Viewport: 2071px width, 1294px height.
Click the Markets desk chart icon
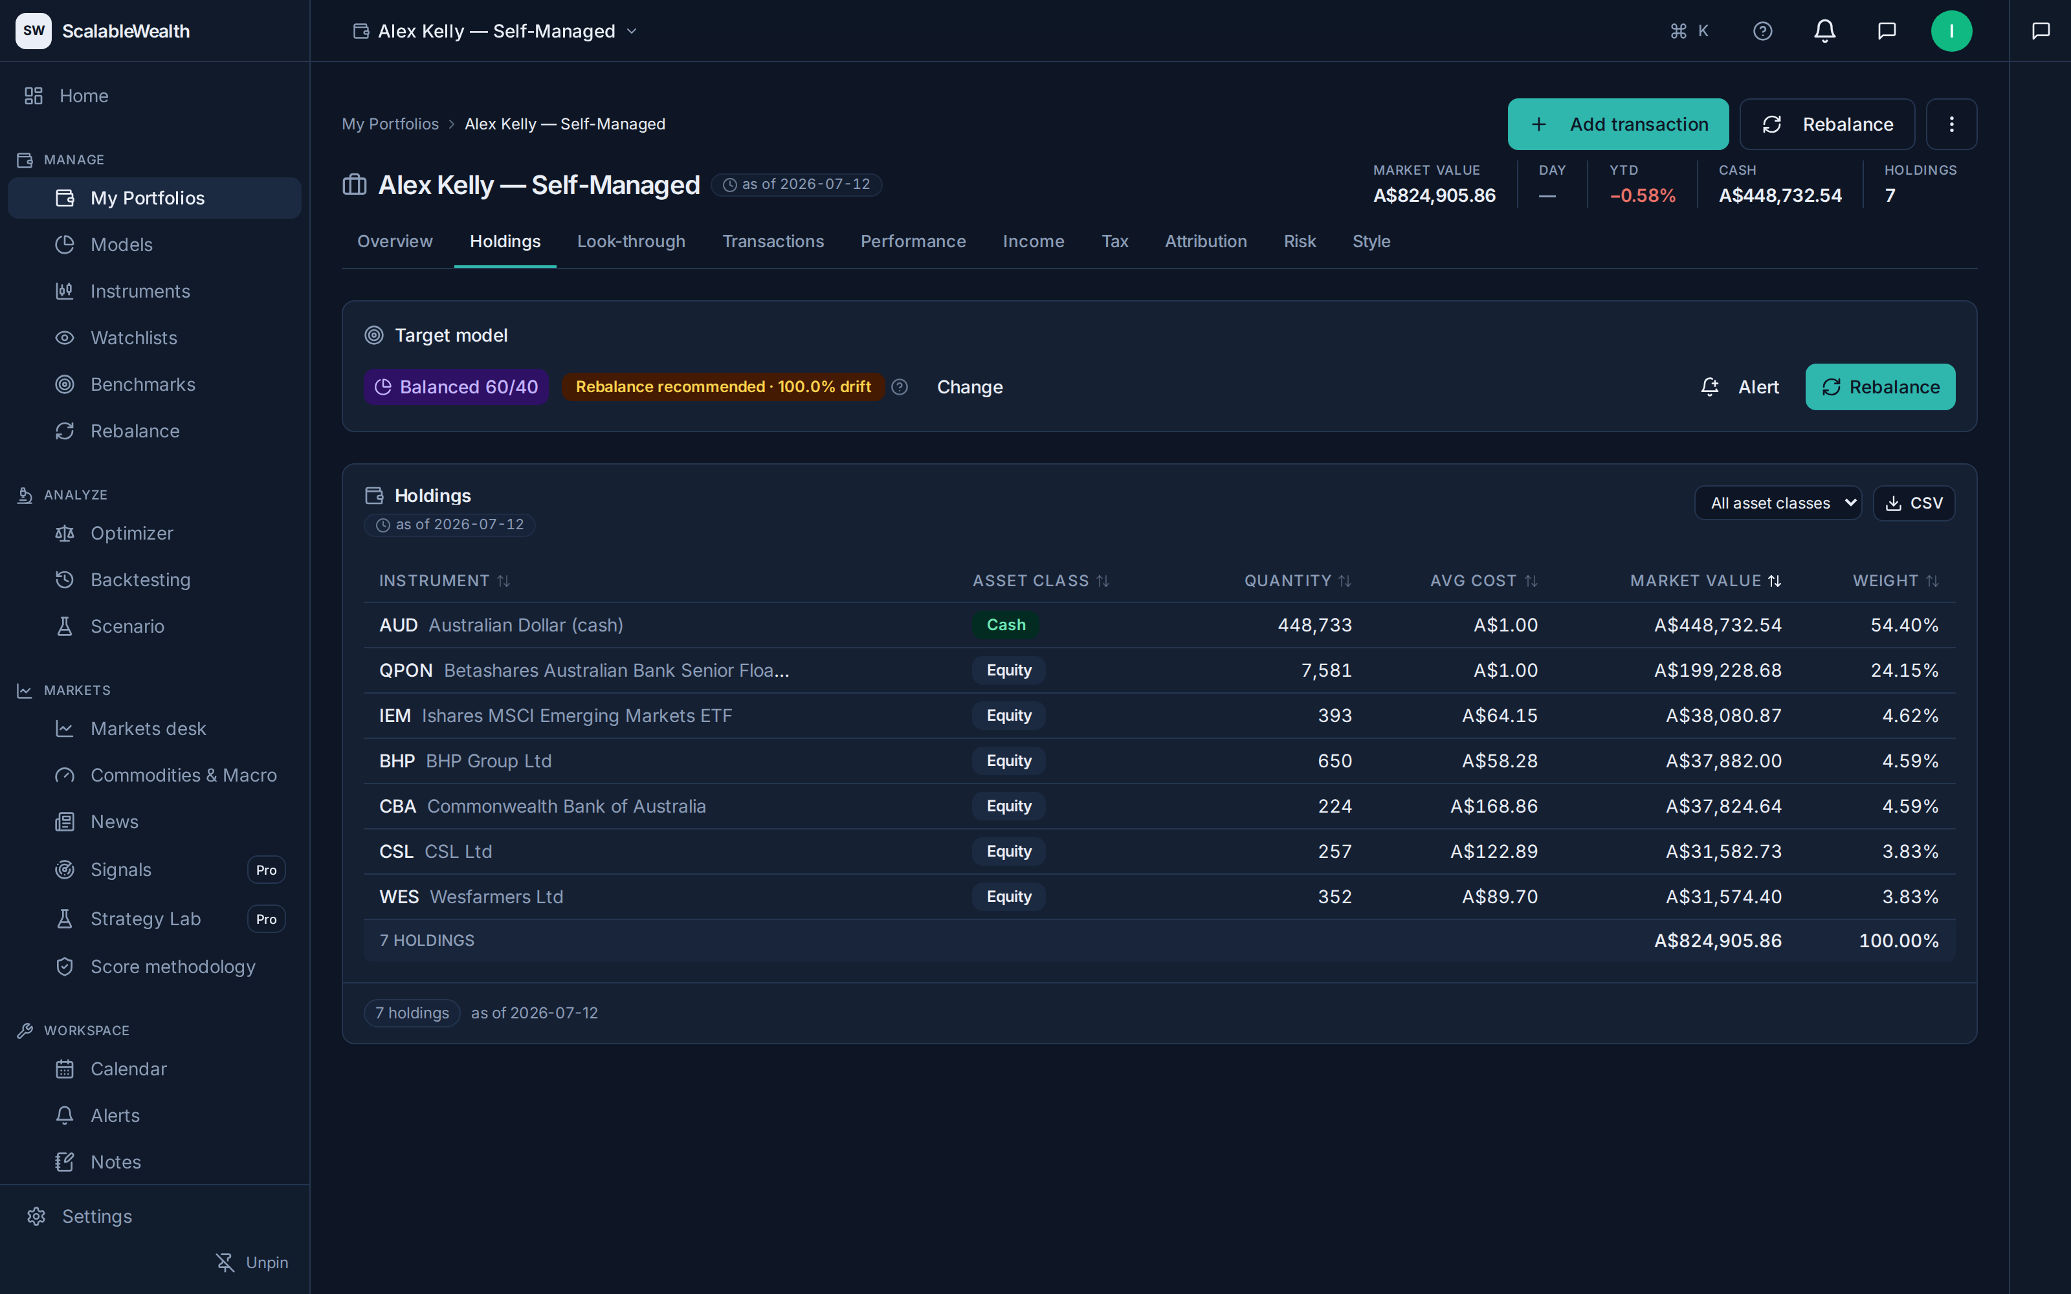[x=65, y=729]
